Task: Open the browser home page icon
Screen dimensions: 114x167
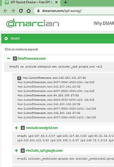Action: (x=29, y=11)
